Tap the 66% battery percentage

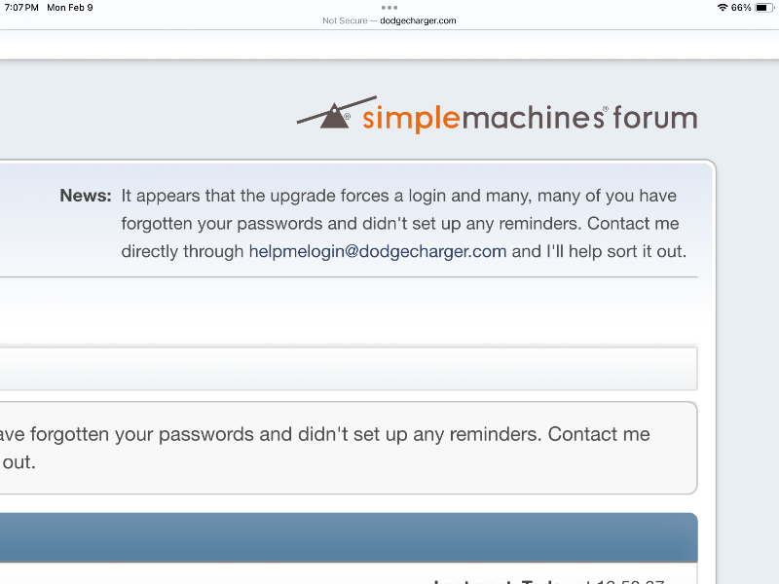coord(741,8)
